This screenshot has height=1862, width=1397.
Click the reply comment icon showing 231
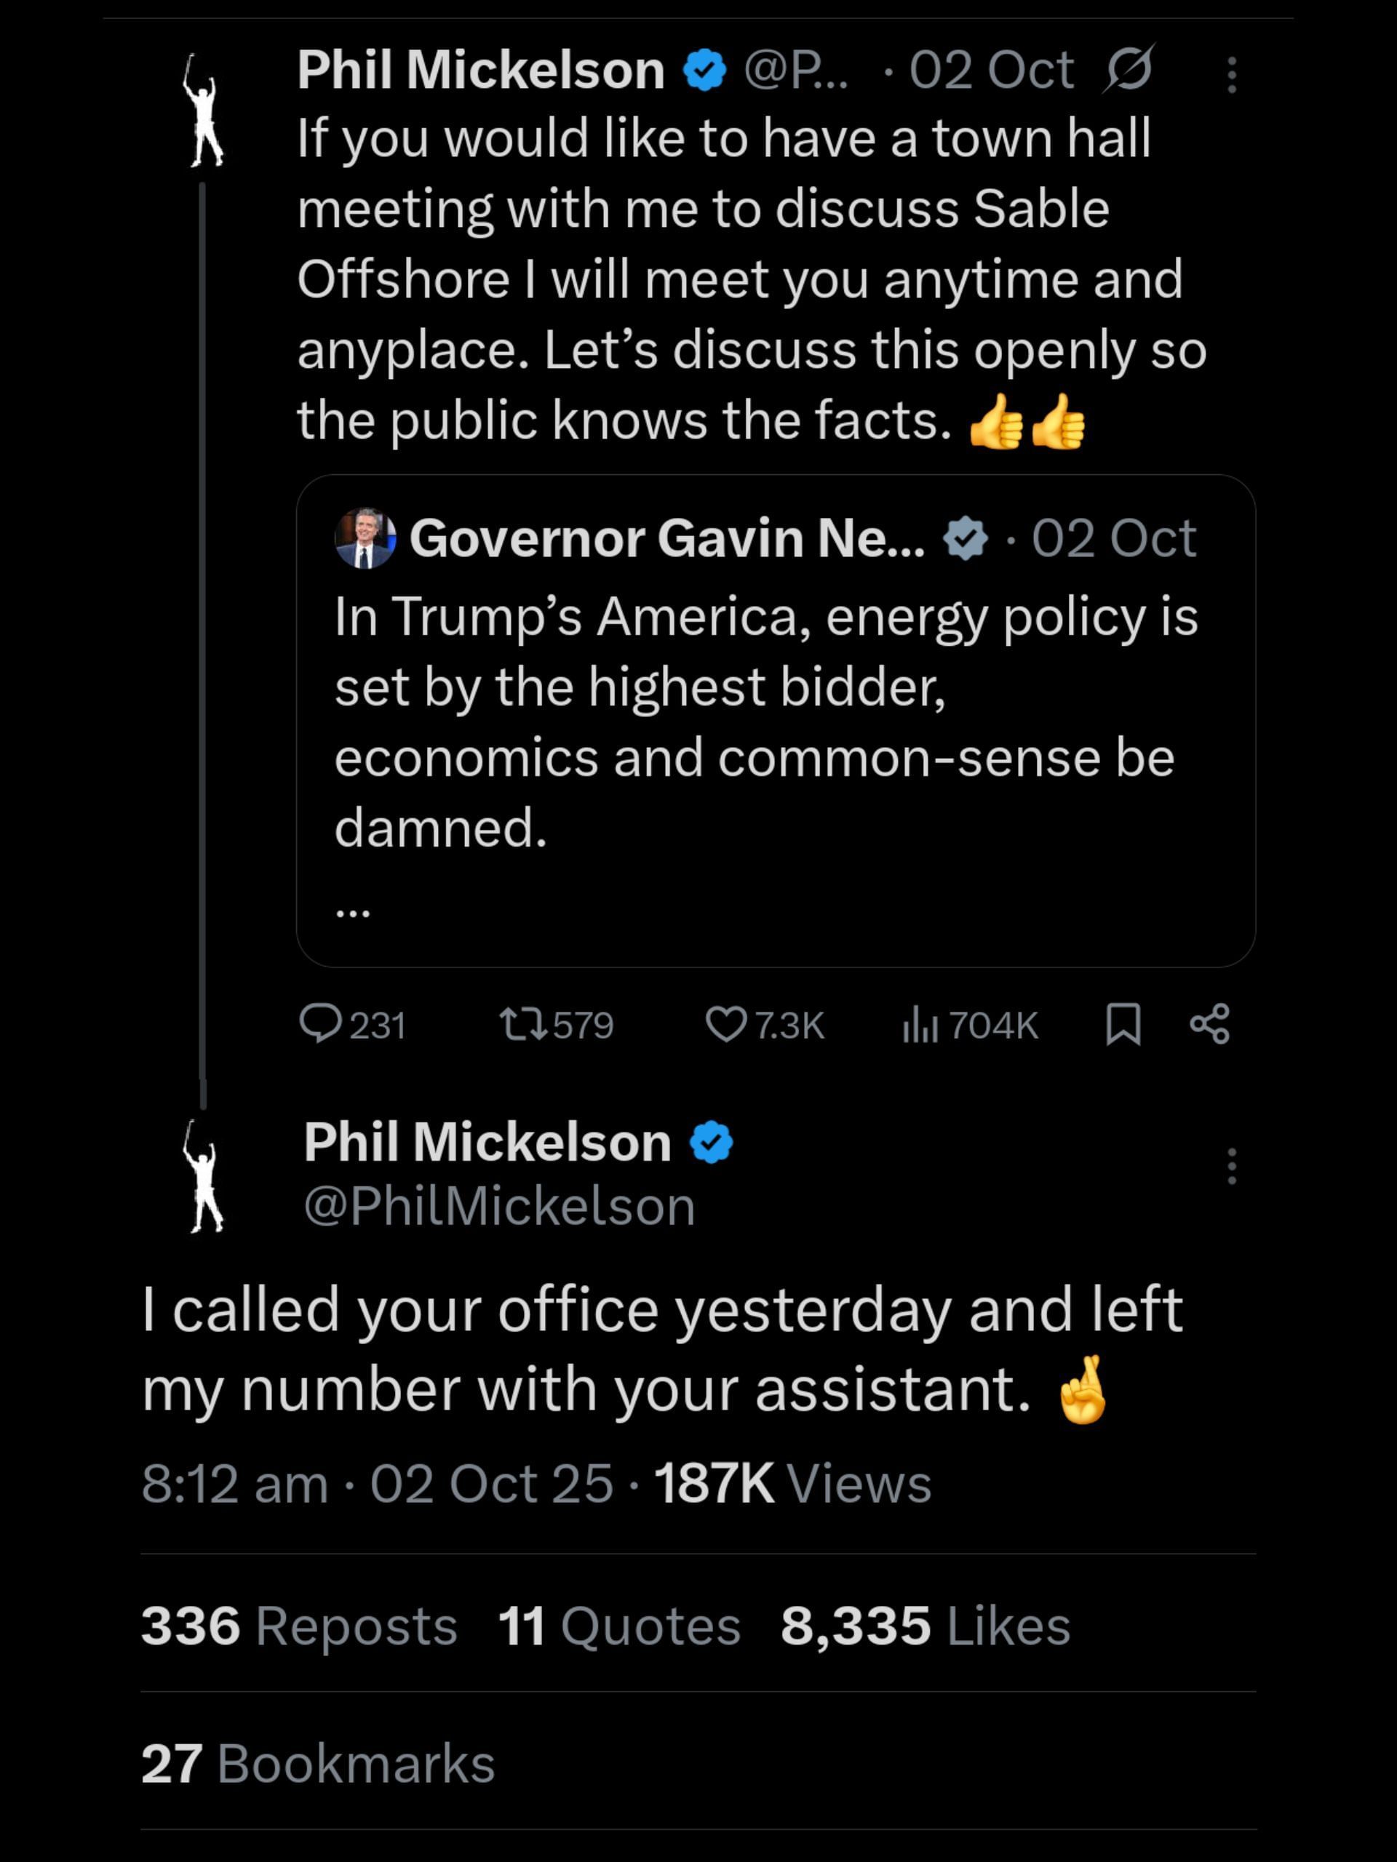click(x=321, y=1024)
